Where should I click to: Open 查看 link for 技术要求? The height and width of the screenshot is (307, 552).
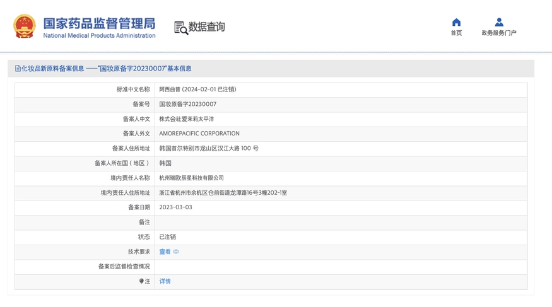(165, 252)
